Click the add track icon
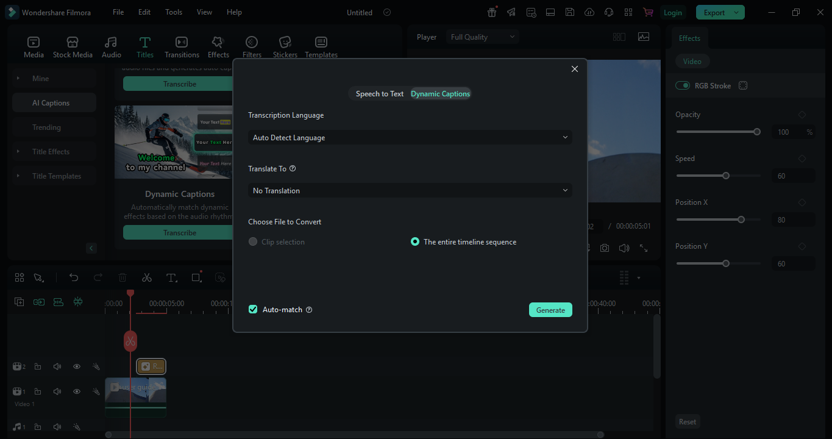The height and width of the screenshot is (439, 832). [19, 302]
